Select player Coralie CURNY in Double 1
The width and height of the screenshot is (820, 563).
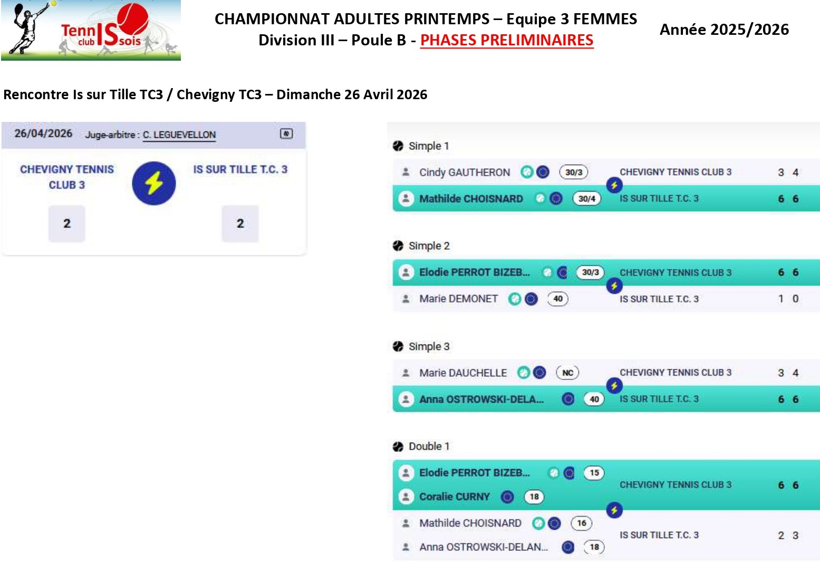click(x=455, y=497)
